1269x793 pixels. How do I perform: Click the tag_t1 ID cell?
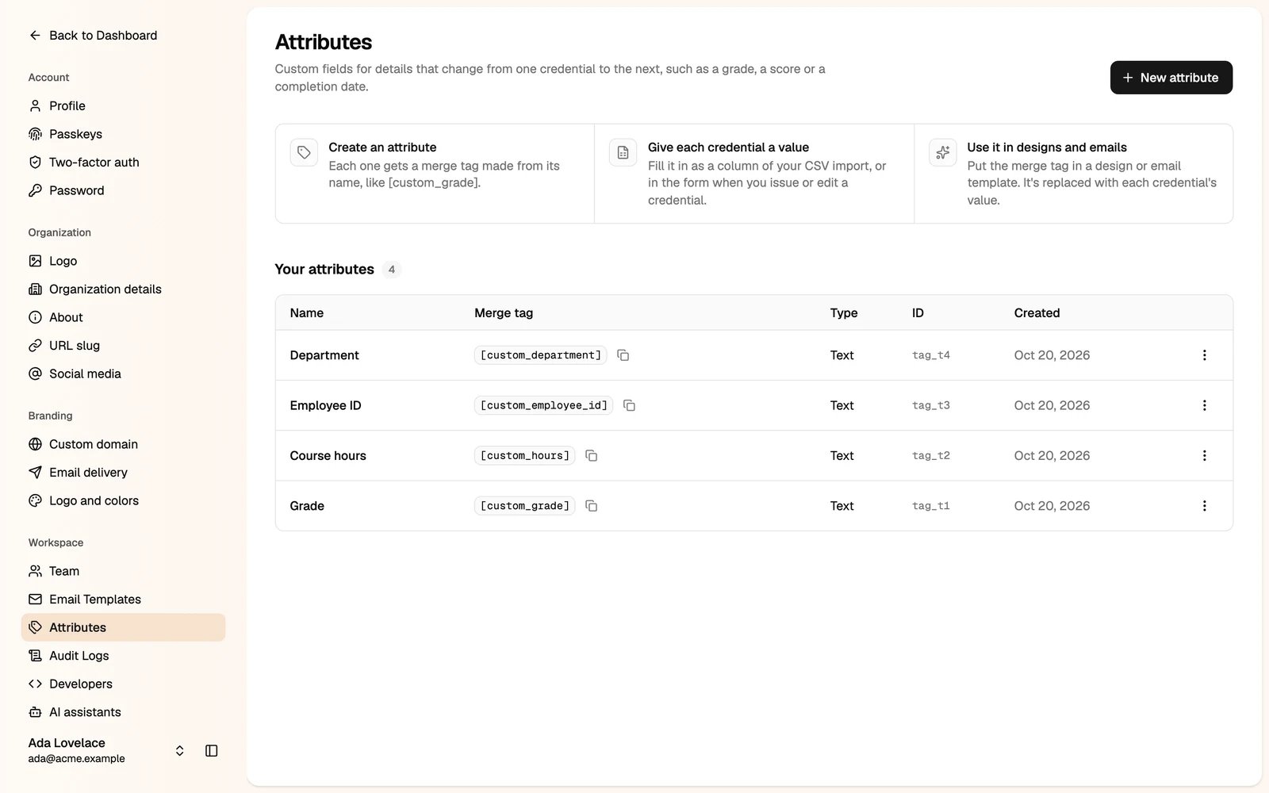click(931, 506)
